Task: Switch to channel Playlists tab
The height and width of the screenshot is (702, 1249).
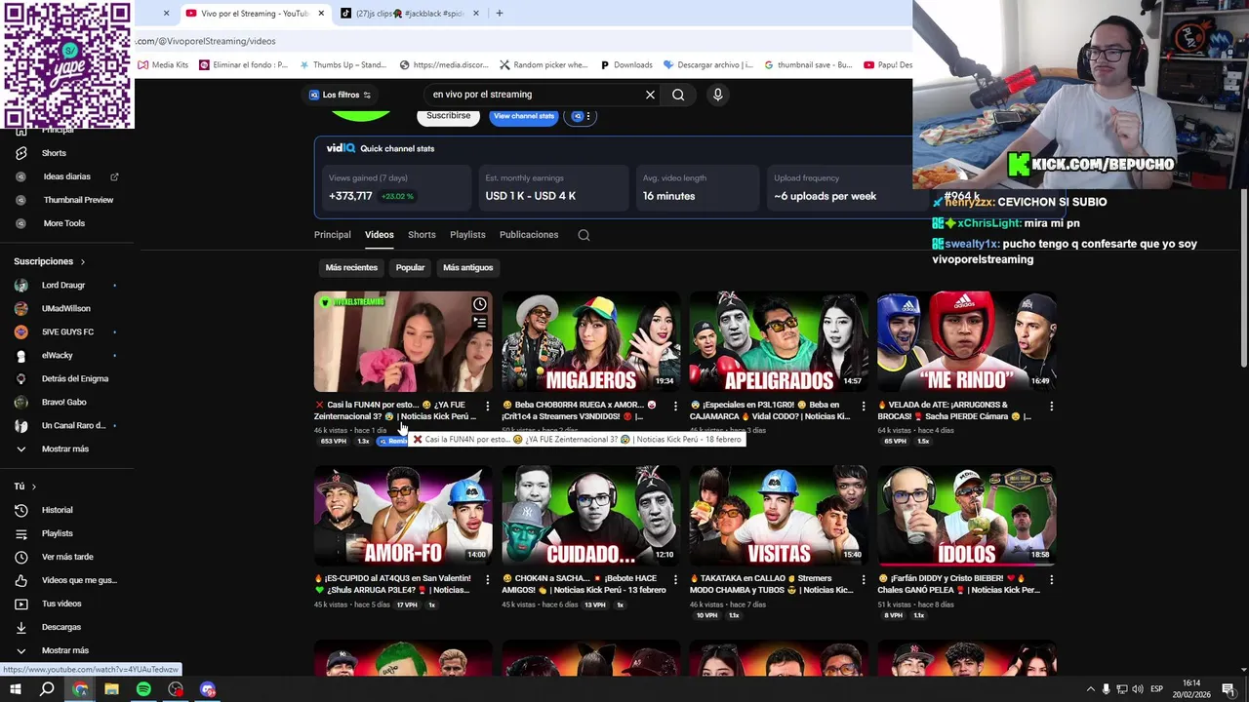Action: (467, 235)
